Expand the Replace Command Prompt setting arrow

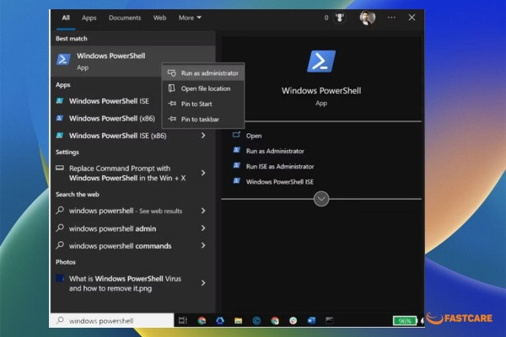[203, 173]
